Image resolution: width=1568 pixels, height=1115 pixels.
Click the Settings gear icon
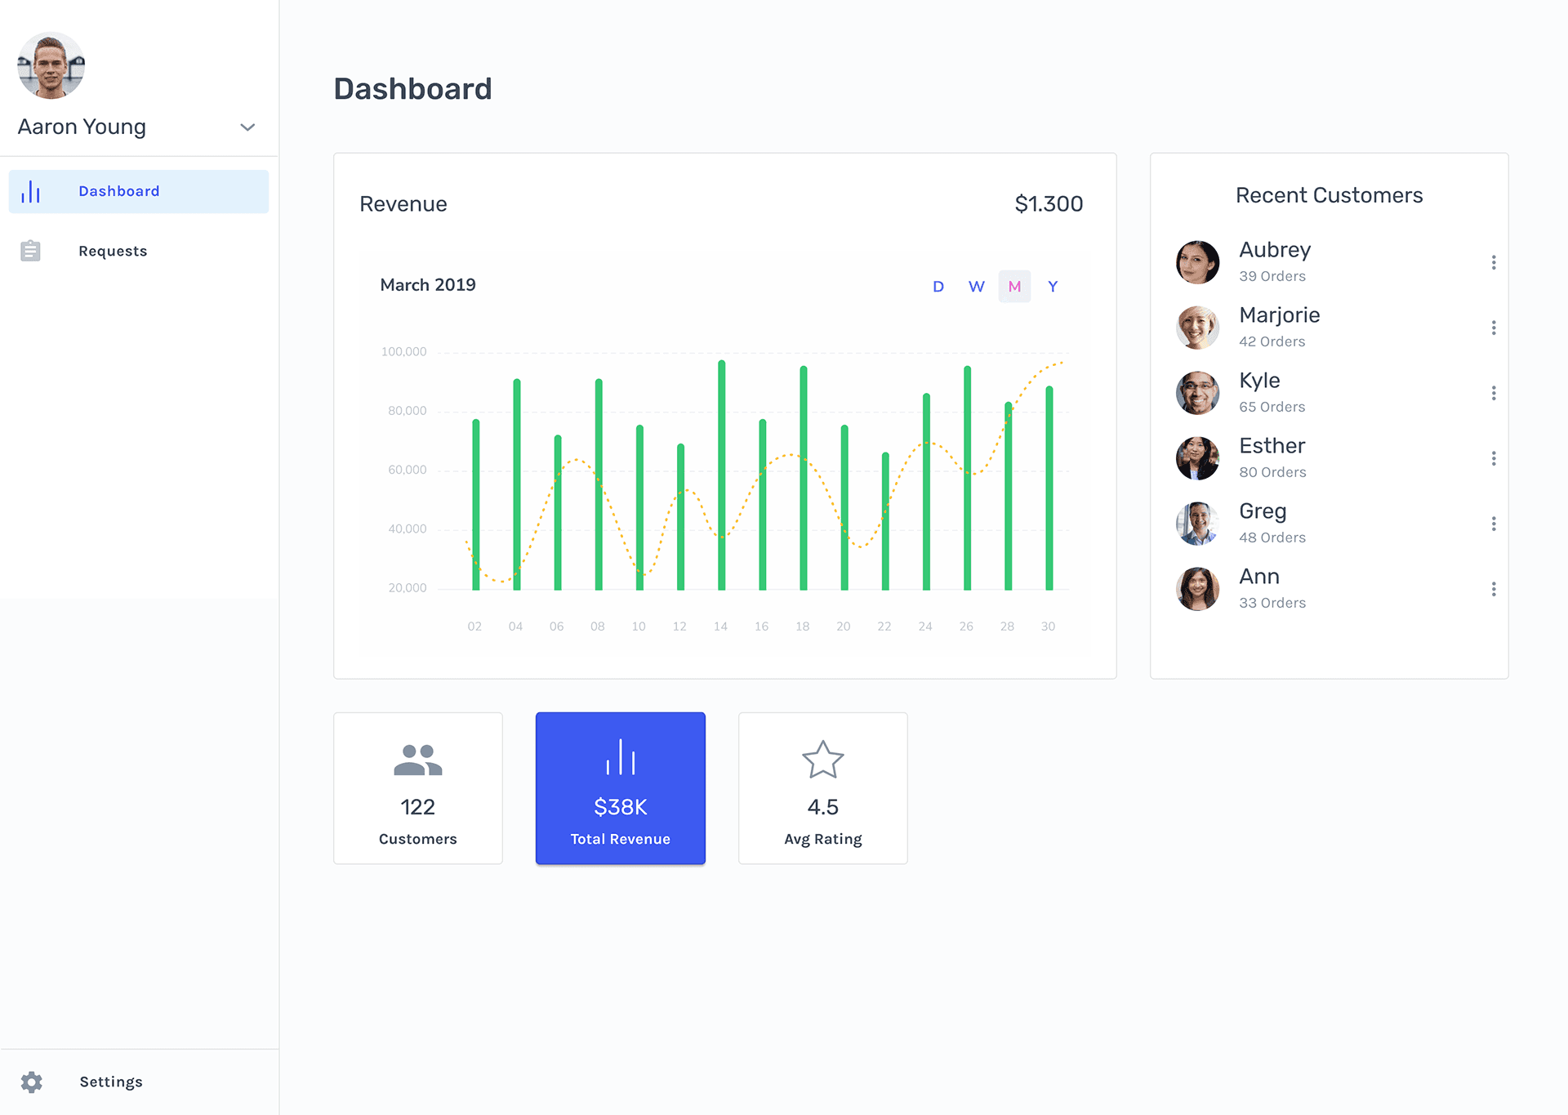32,1082
